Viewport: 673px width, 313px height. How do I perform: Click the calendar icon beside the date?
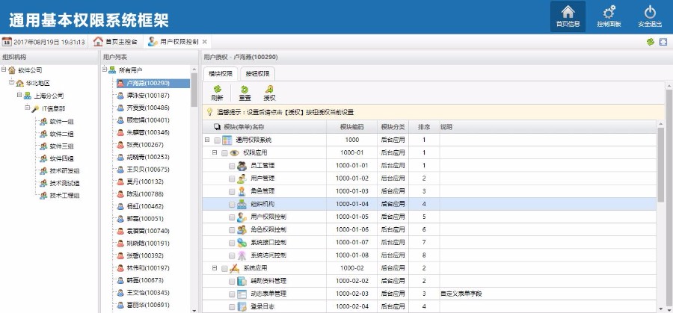point(7,42)
